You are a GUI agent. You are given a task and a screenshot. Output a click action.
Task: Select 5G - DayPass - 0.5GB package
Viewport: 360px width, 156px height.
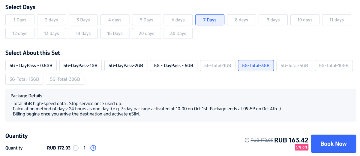pos(31,66)
